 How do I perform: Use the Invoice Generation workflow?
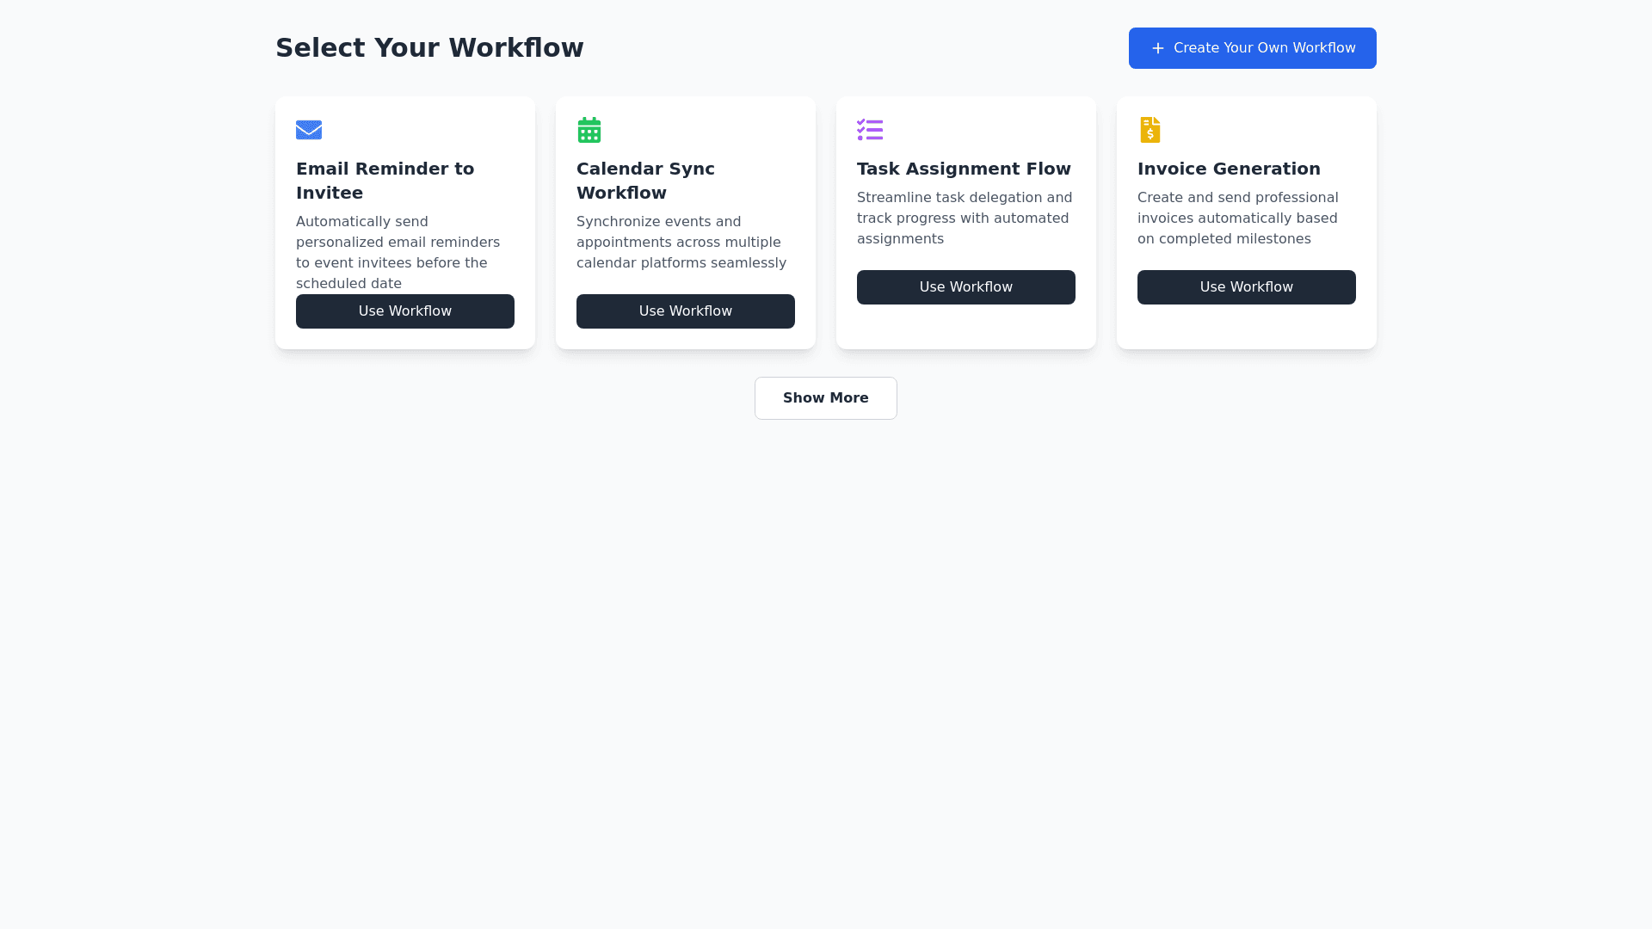[1247, 287]
